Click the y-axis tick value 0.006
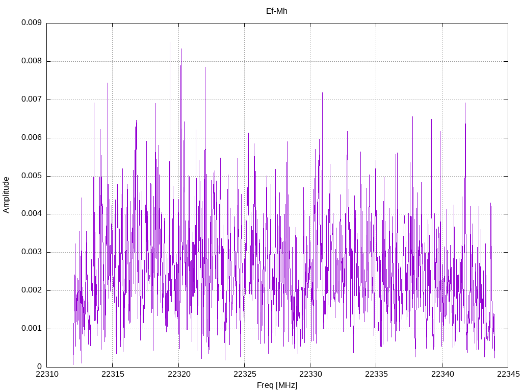This screenshot has height=392, width=522. pos(32,138)
